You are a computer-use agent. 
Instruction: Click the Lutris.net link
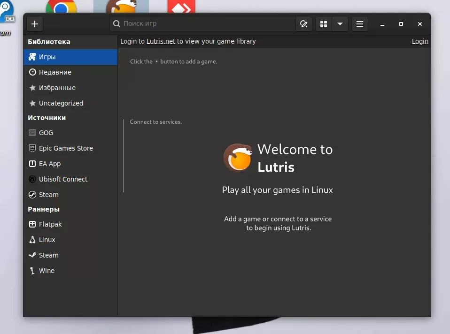tap(161, 41)
